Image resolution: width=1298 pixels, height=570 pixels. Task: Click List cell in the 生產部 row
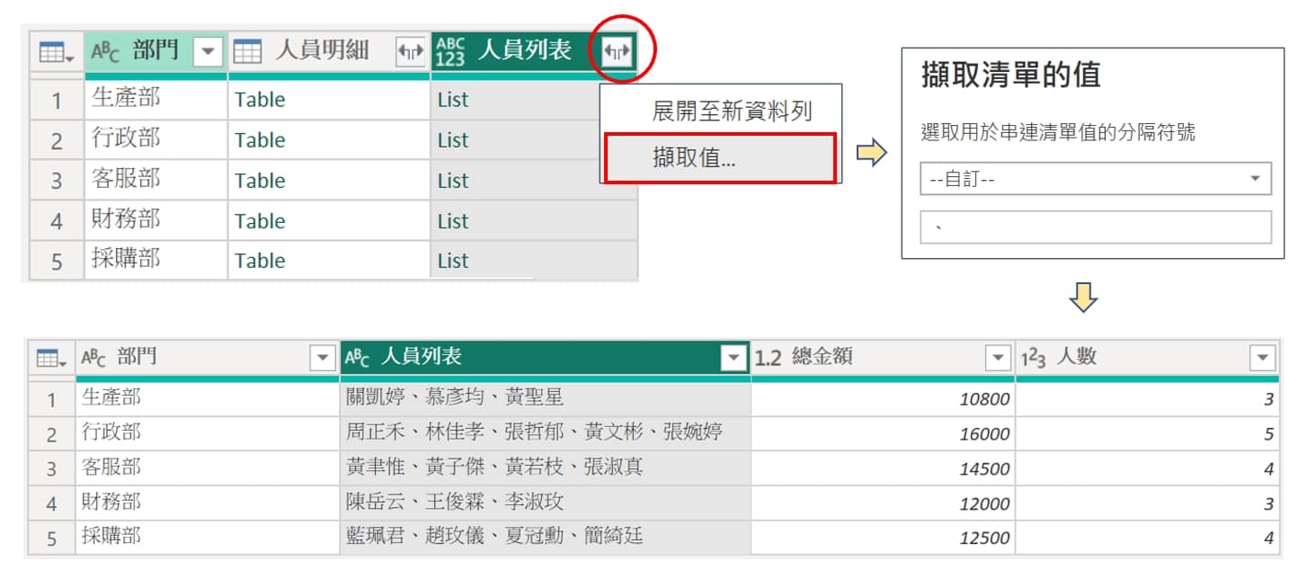[453, 100]
